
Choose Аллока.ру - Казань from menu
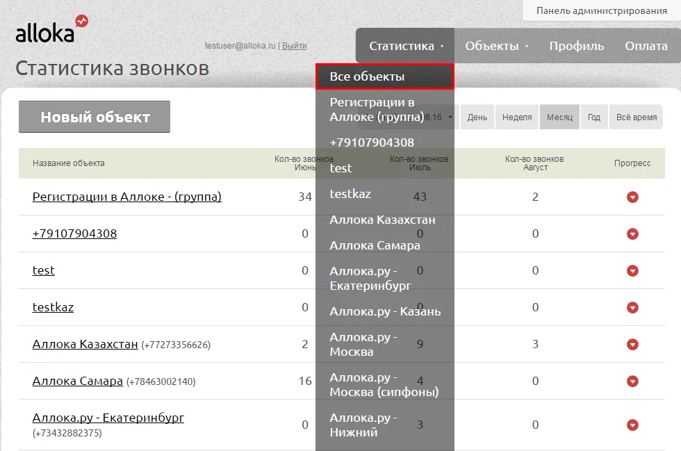(x=385, y=311)
